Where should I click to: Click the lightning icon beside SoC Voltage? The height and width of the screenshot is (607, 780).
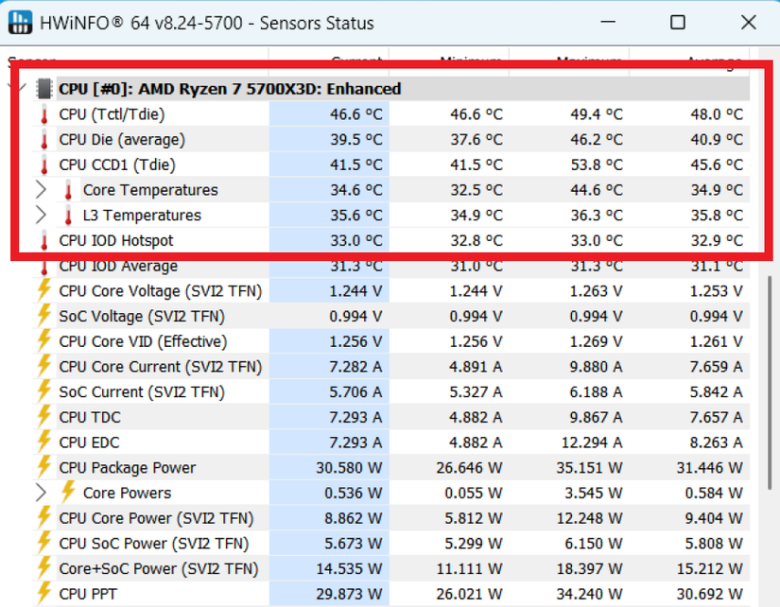(44, 316)
